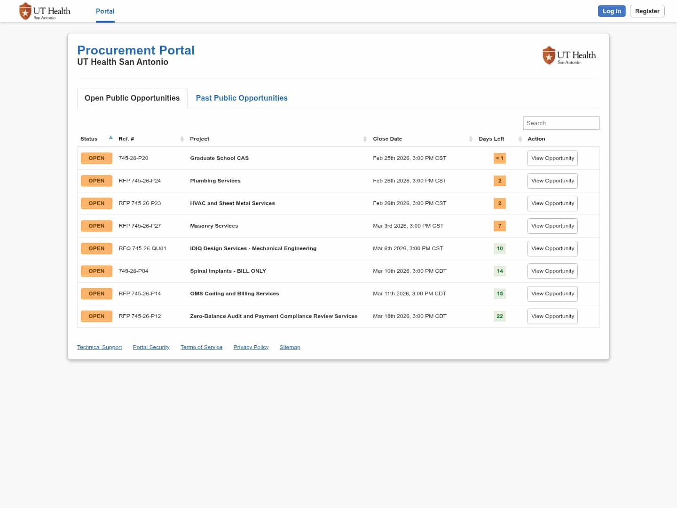Screen dimensions: 677x508
Task: Open the Technical Support link
Action: pos(99,347)
